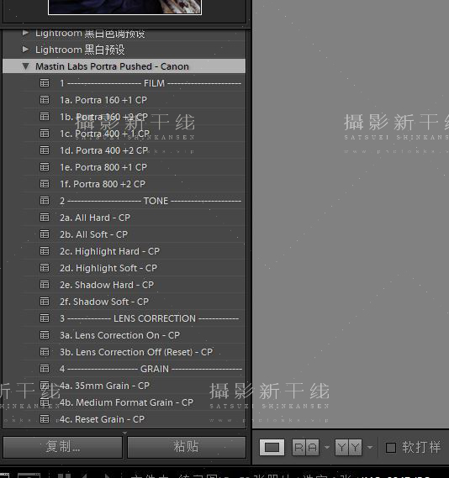The width and height of the screenshot is (449, 478).
Task: Click the preset icon beside 3a. Lens Correction On
Action: point(45,335)
